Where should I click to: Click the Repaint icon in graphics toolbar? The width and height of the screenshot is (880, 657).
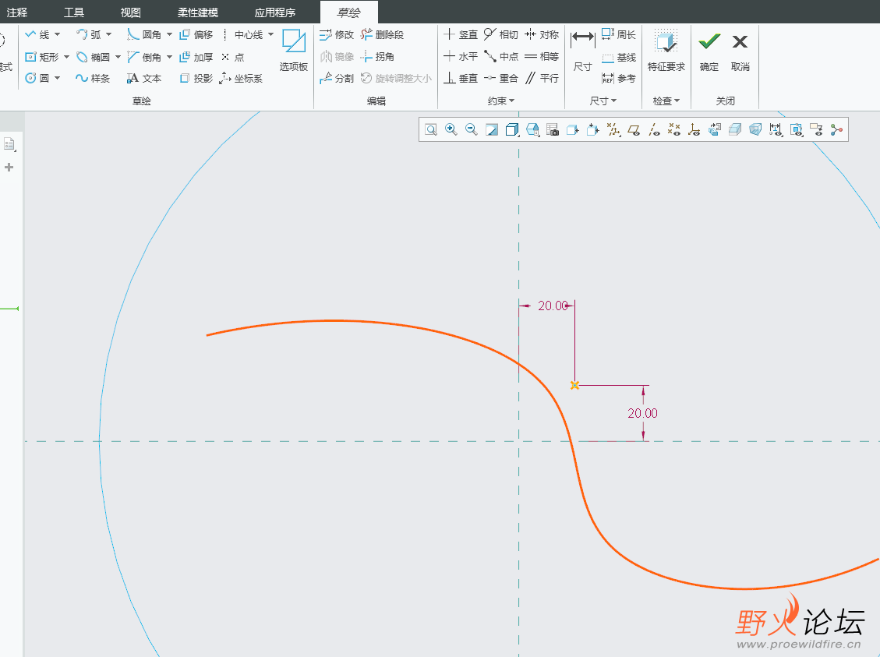[492, 130]
